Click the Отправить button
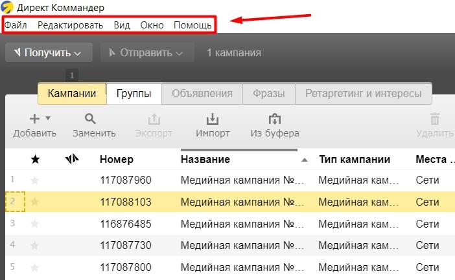This screenshot has width=455, height=280. [x=147, y=52]
